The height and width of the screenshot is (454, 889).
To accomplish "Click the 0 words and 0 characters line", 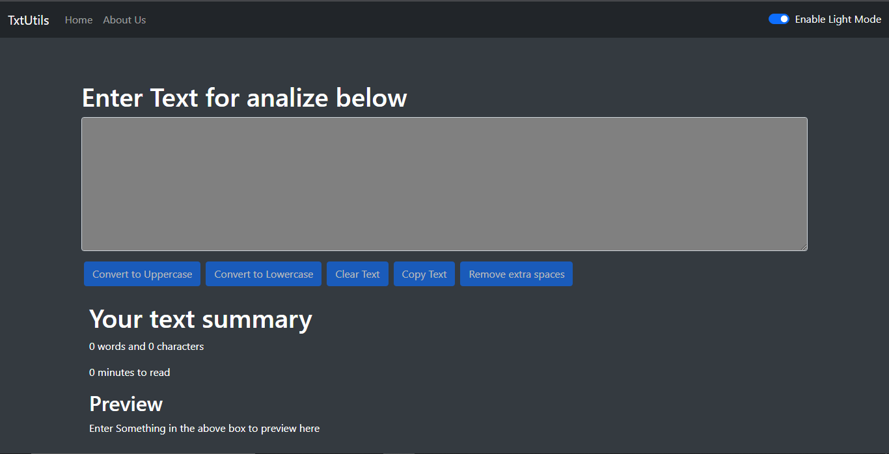I will [x=146, y=347].
